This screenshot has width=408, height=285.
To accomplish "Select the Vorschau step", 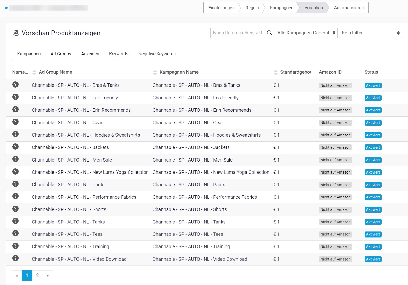I will coord(313,8).
